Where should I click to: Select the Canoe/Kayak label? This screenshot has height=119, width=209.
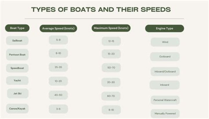17,109
